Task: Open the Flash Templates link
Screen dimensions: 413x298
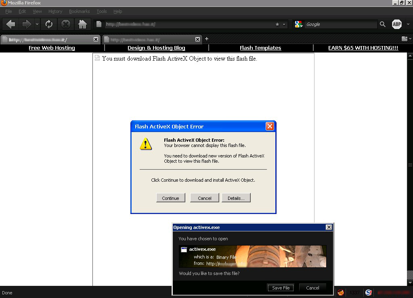Action: click(x=260, y=48)
